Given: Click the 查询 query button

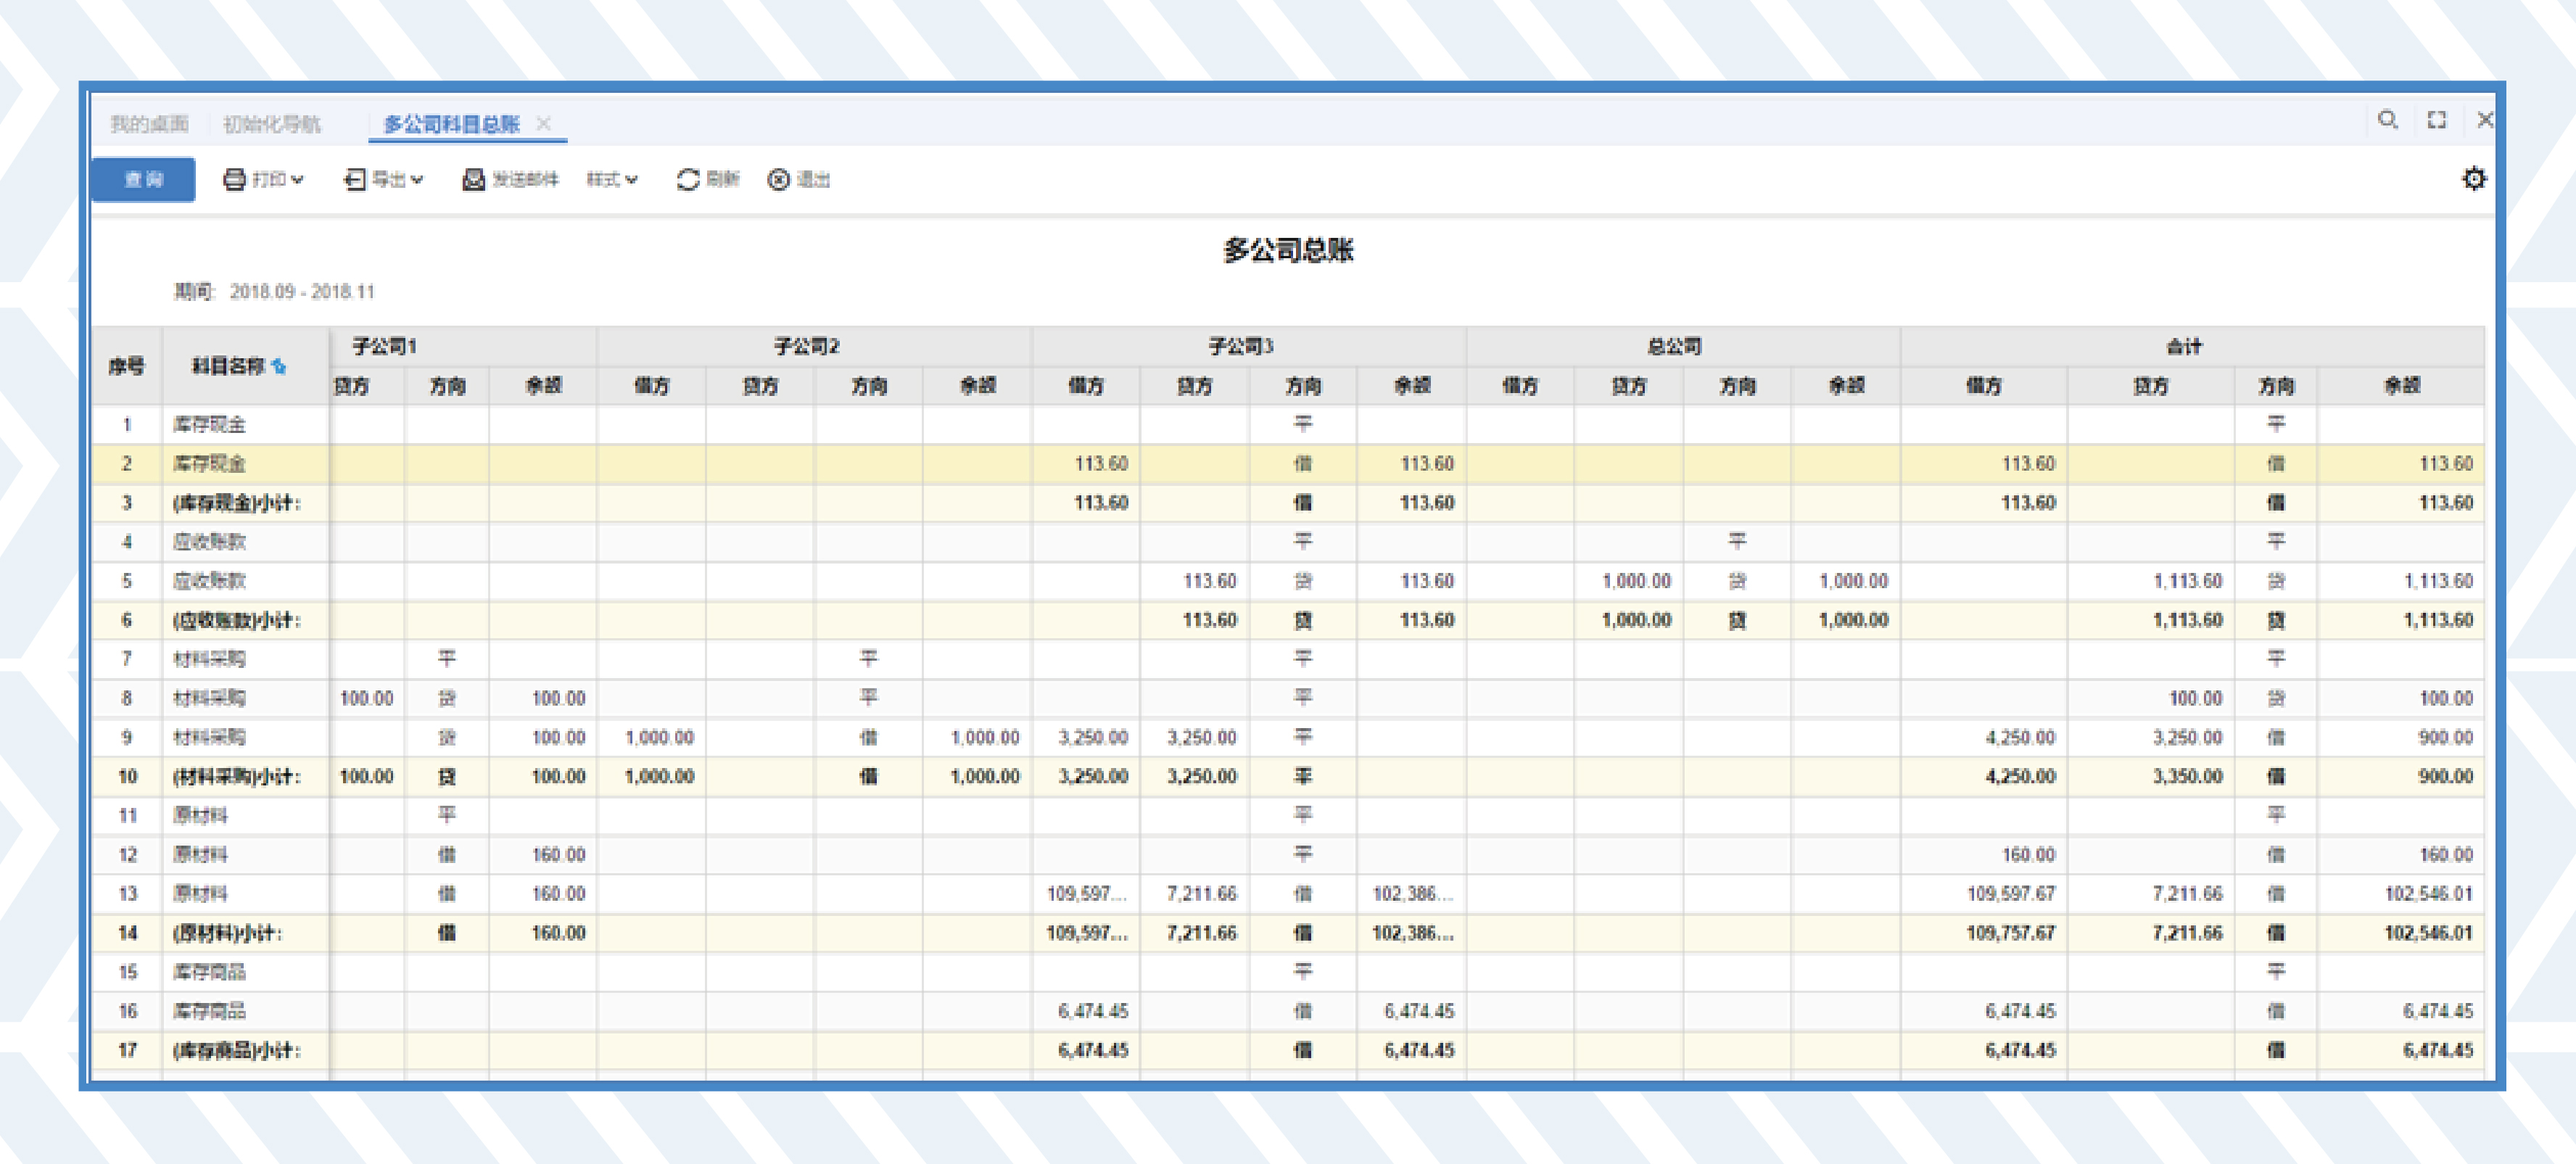Looking at the screenshot, I should 143,180.
